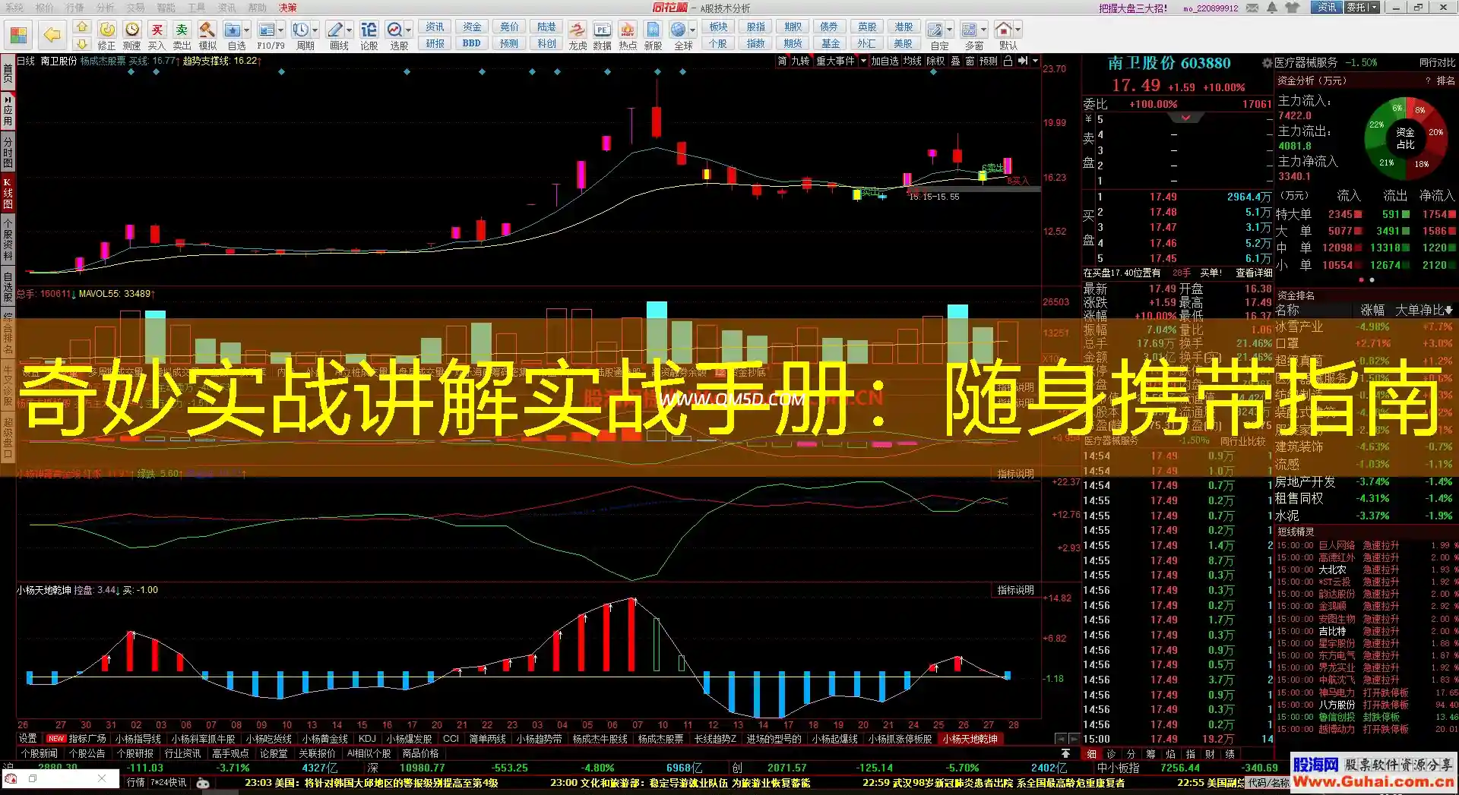This screenshot has width=1459, height=795.
Task: Open settings gear beside 医疗器械服务
Action: (x=1267, y=63)
